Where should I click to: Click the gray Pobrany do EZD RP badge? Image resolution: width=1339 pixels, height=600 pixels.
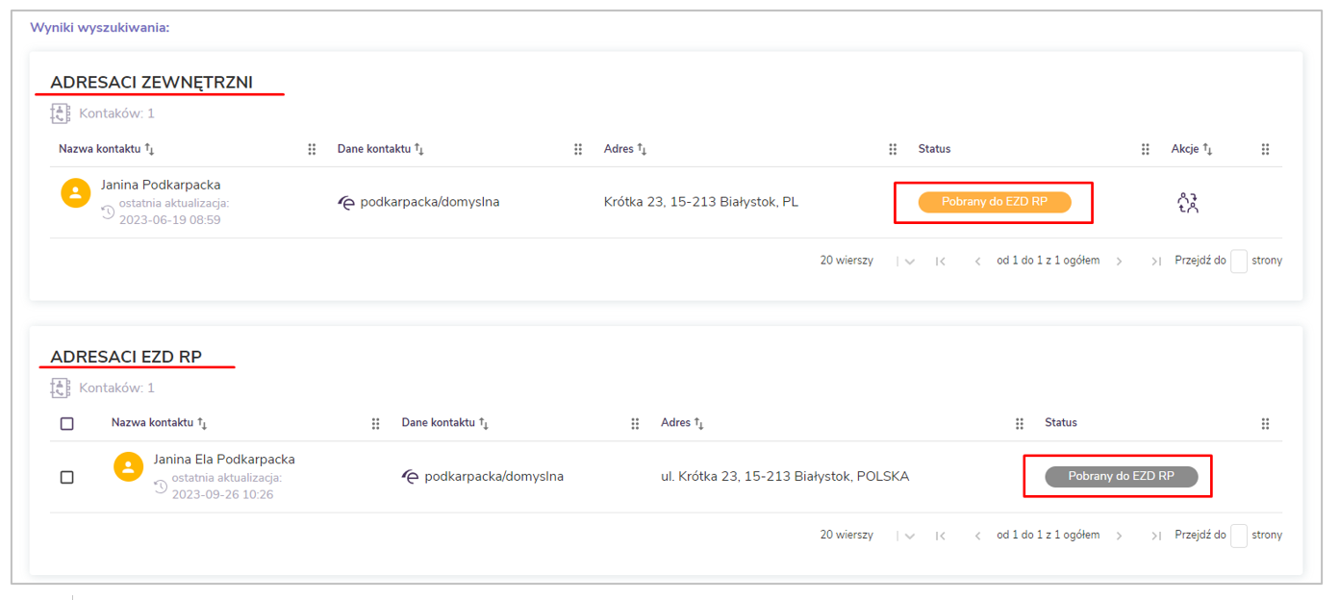point(1121,477)
